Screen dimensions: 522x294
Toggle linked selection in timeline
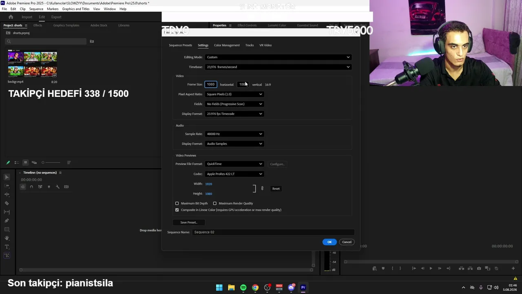pos(40,187)
